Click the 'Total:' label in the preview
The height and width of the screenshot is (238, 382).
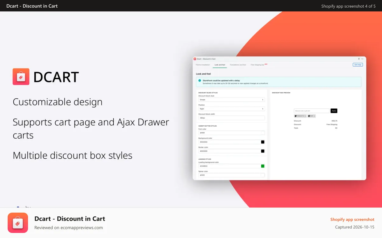(x=296, y=128)
